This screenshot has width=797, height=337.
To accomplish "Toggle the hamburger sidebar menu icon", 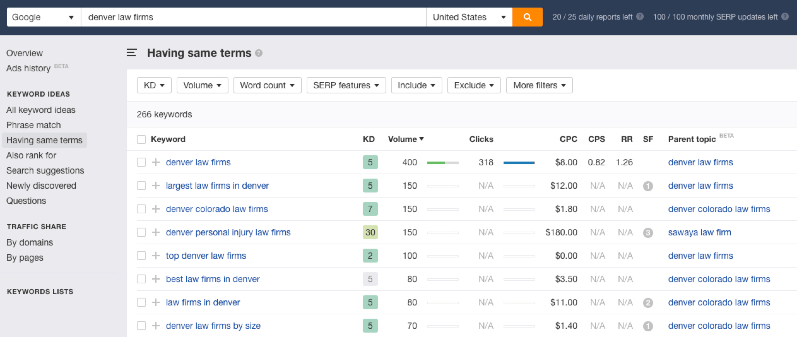I will 132,53.
